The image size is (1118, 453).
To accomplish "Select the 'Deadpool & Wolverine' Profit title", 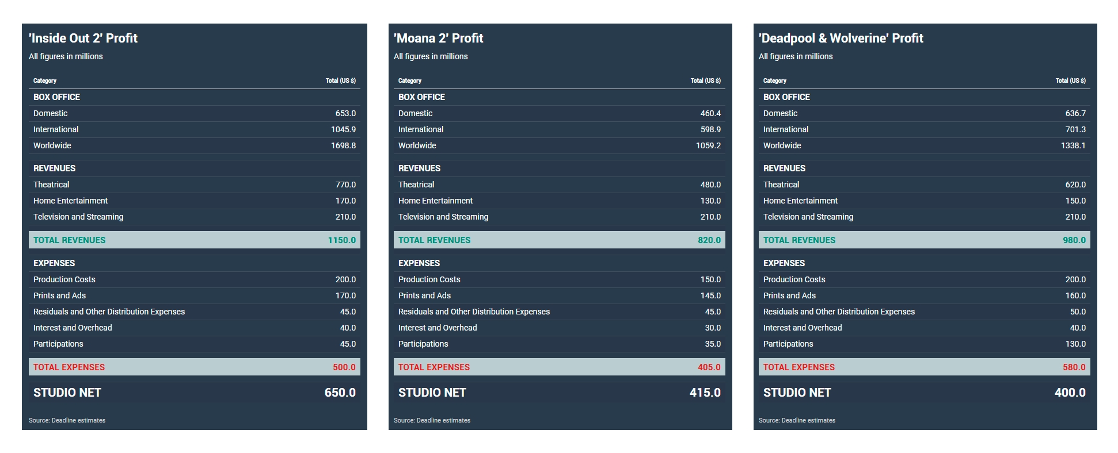I will tap(841, 38).
